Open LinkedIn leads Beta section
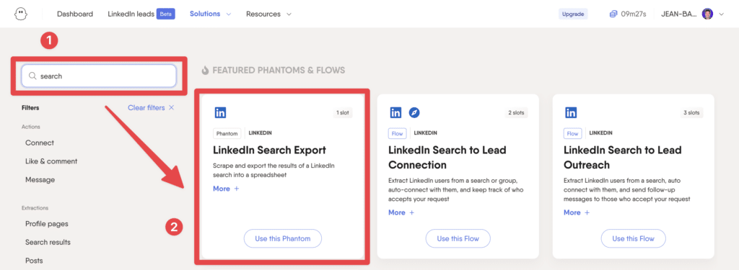Screen dimensions: 739x270 [x=141, y=14]
